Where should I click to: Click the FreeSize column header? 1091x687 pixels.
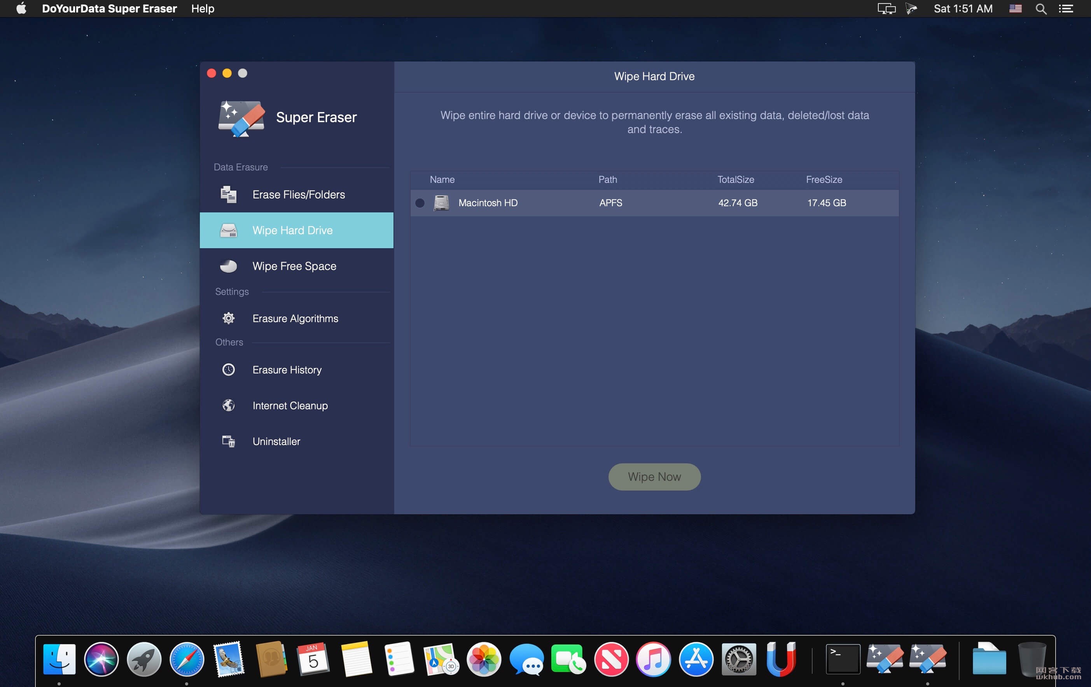[823, 179]
